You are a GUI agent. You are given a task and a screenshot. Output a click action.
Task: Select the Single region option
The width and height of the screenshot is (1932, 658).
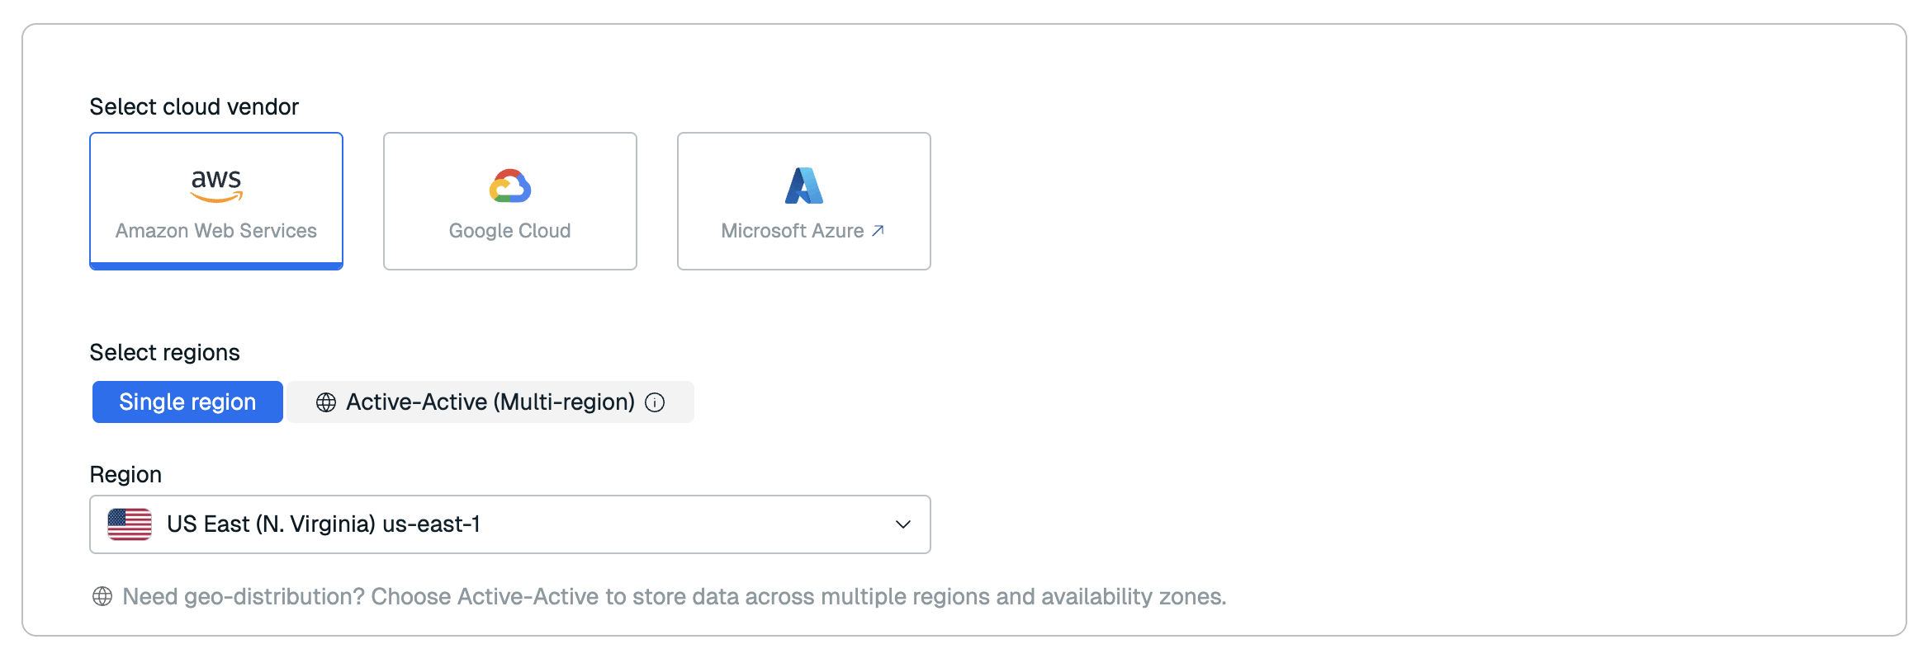pyautogui.click(x=187, y=402)
